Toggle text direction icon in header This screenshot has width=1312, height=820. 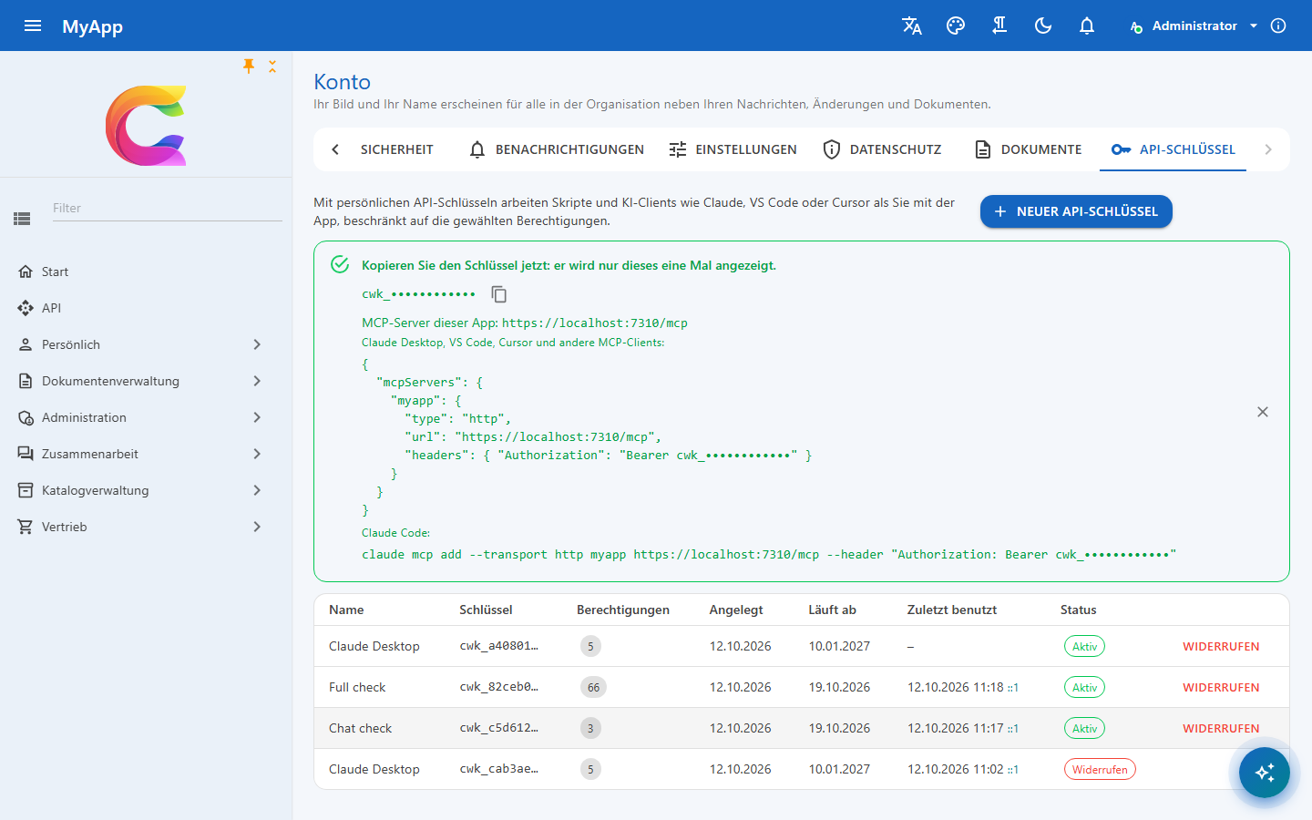coord(999,26)
